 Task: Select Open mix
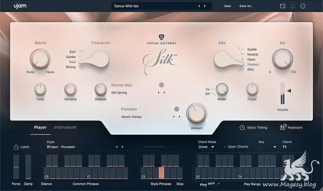tap(252, 59)
